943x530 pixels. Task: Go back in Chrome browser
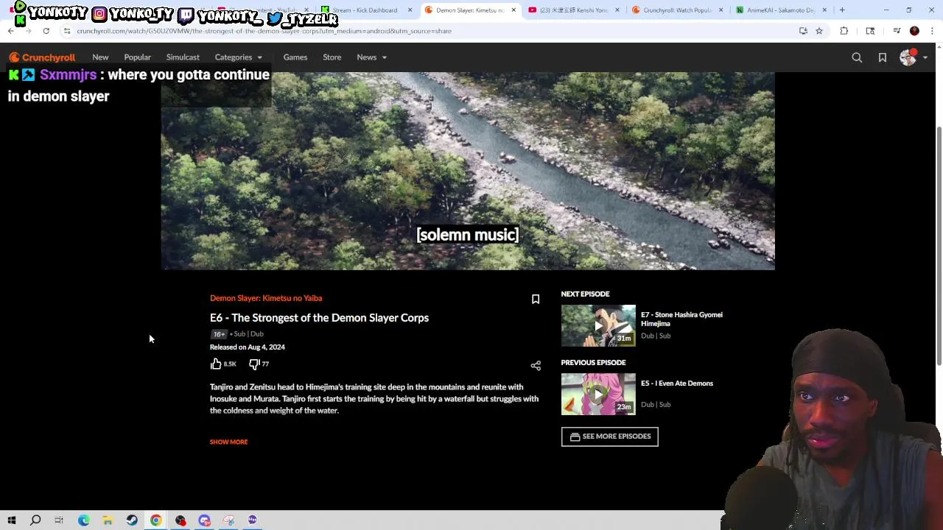point(10,31)
